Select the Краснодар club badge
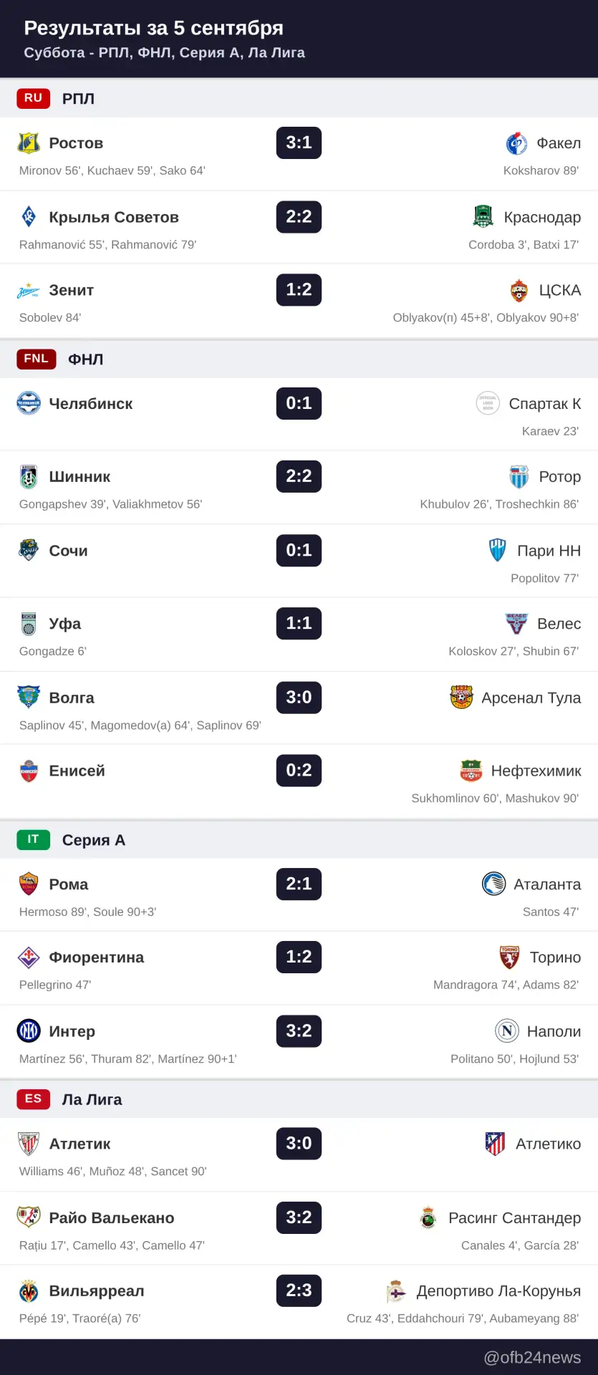Screen dimensions: 598x1375 [483, 217]
